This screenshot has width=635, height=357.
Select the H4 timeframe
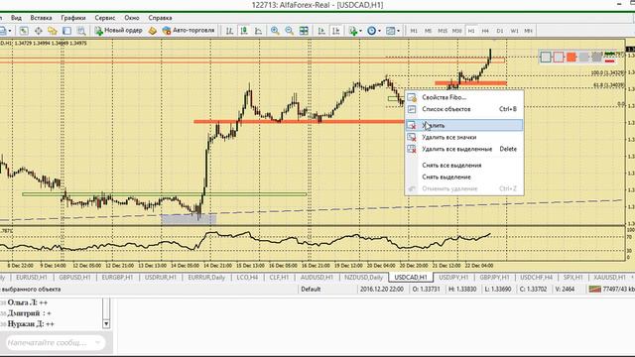[485, 31]
